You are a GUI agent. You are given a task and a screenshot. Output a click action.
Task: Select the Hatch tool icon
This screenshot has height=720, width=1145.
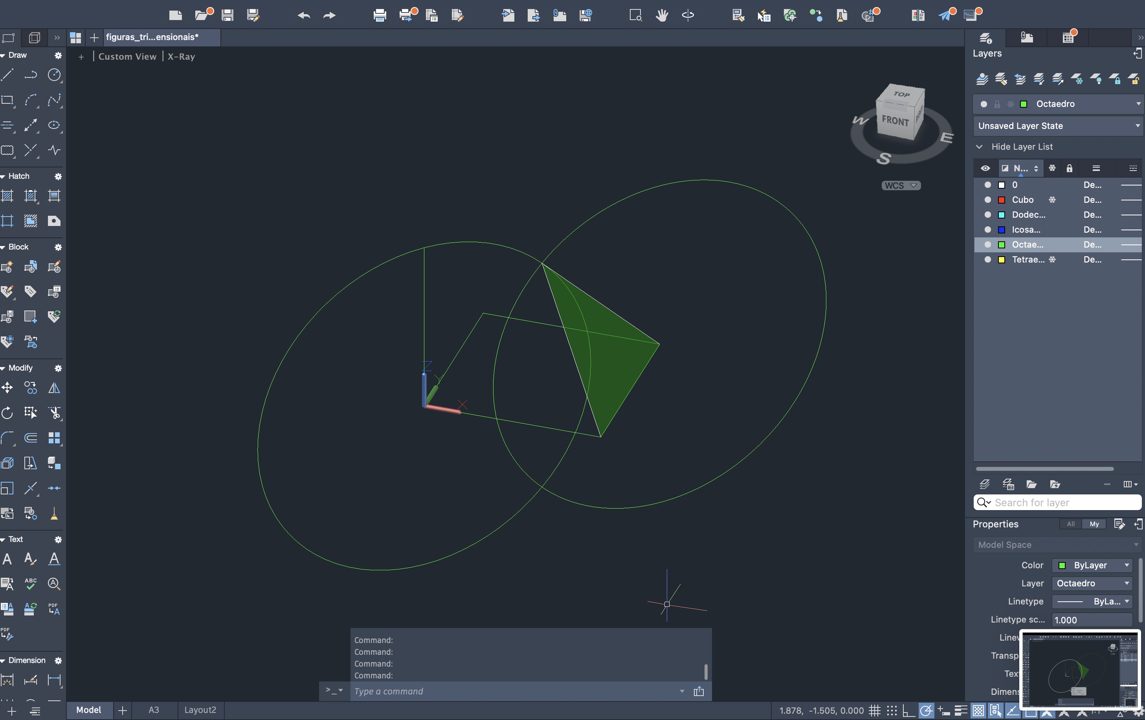7,195
